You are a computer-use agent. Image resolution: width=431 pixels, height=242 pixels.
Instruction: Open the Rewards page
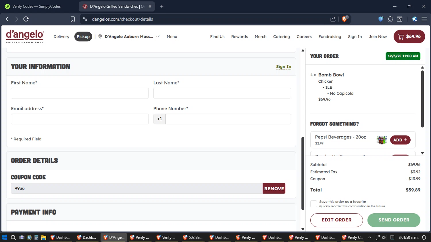[239, 36]
